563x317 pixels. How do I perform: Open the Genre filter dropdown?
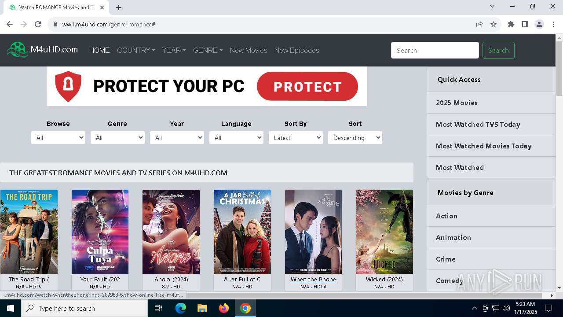point(117,138)
